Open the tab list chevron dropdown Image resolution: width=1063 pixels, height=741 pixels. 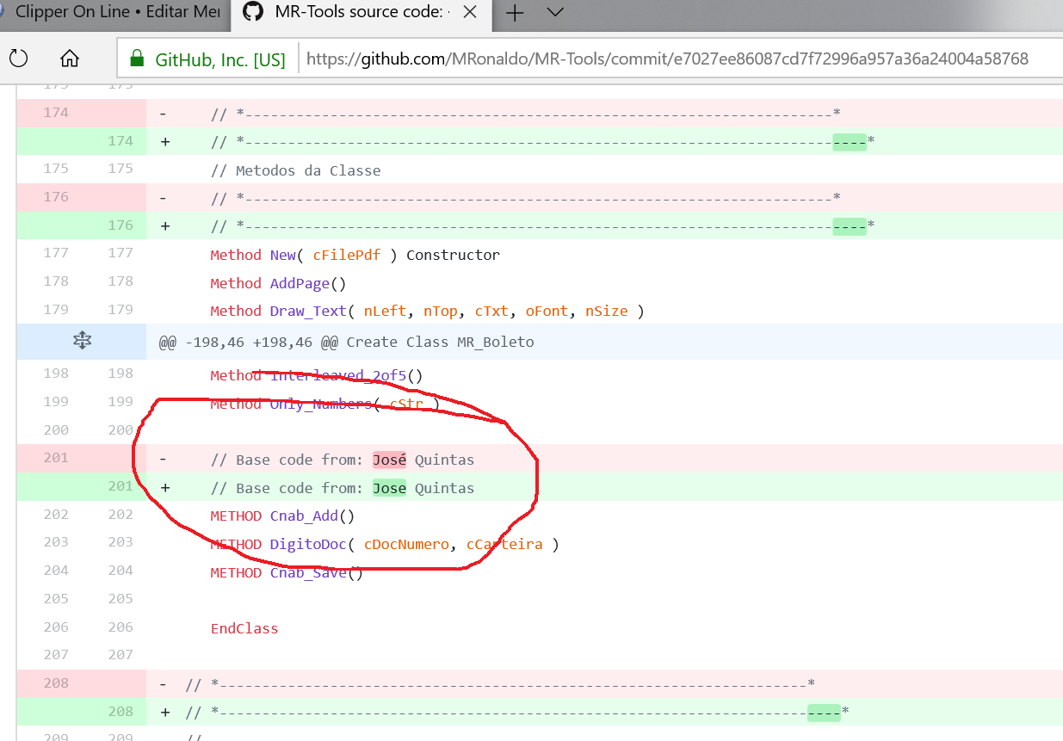[x=555, y=13]
